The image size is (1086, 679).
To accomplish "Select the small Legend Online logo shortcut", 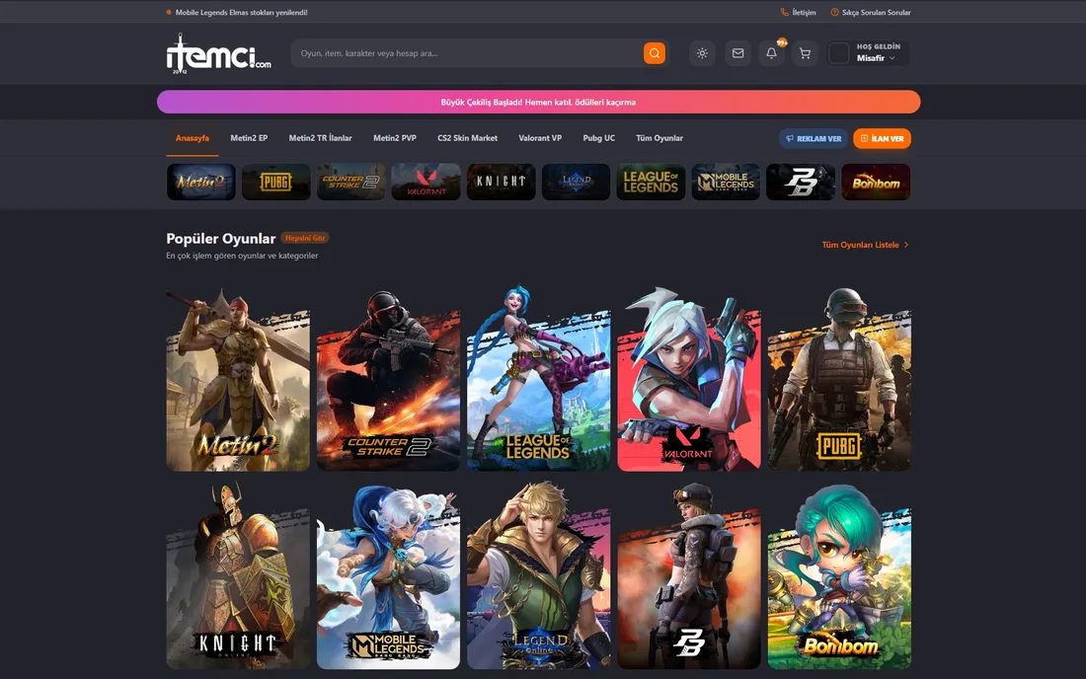I will tap(577, 182).
